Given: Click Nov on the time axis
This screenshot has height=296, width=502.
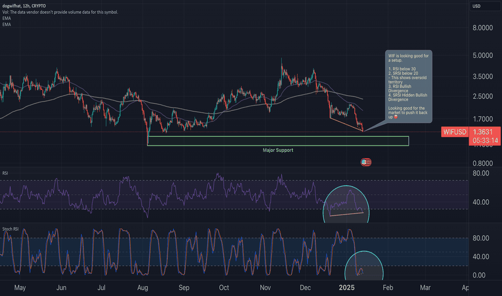Looking at the screenshot, I should click(x=265, y=288).
